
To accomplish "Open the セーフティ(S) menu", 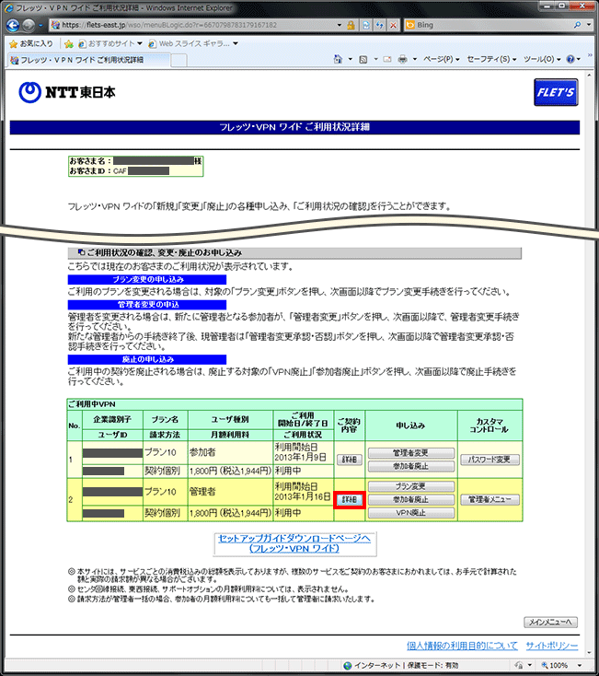I will [491, 59].
